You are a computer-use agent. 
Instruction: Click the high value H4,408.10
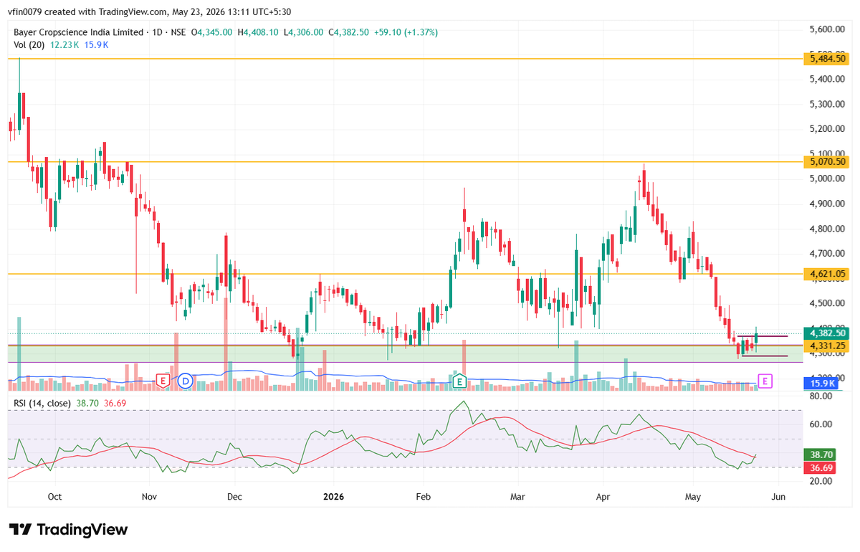coord(259,32)
